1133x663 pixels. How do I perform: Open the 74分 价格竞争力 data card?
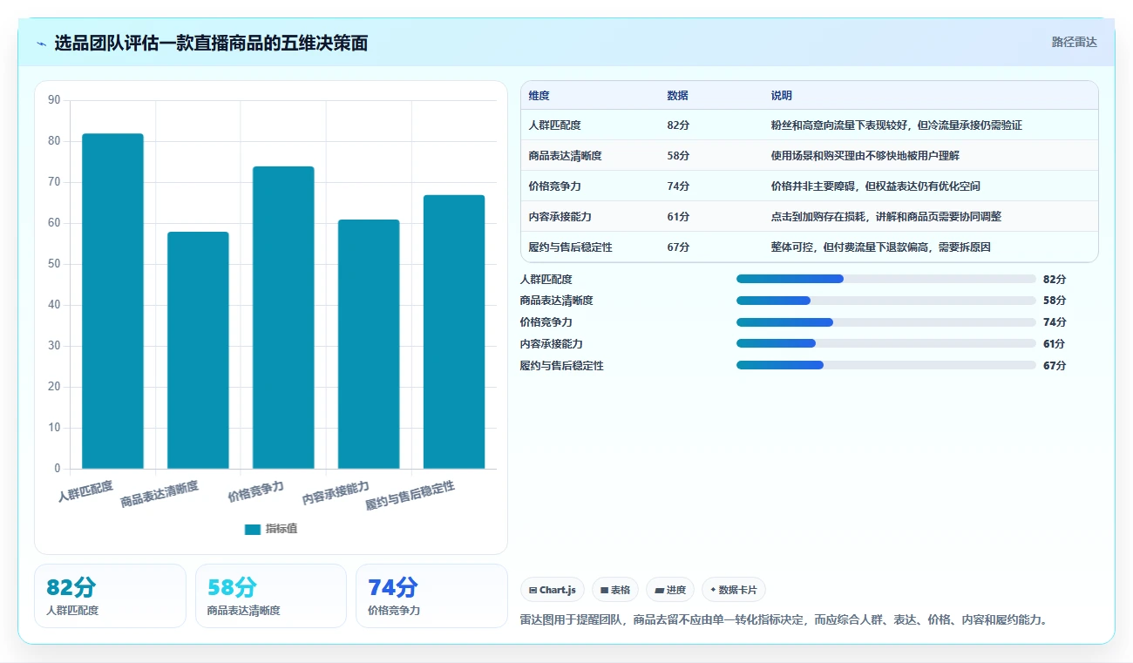431,596
